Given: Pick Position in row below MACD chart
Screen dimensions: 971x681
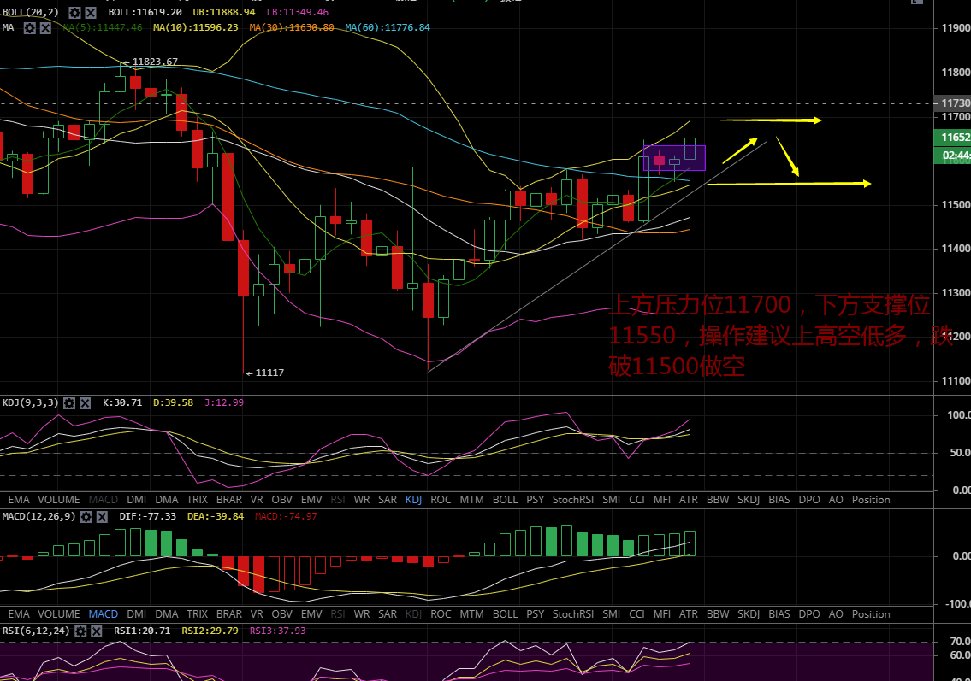Looking at the screenshot, I should 871,614.
